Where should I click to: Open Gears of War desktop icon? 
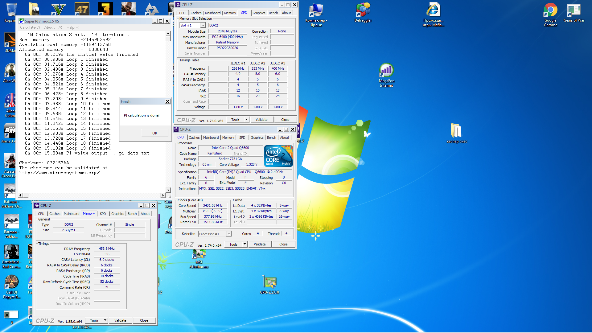click(x=574, y=13)
